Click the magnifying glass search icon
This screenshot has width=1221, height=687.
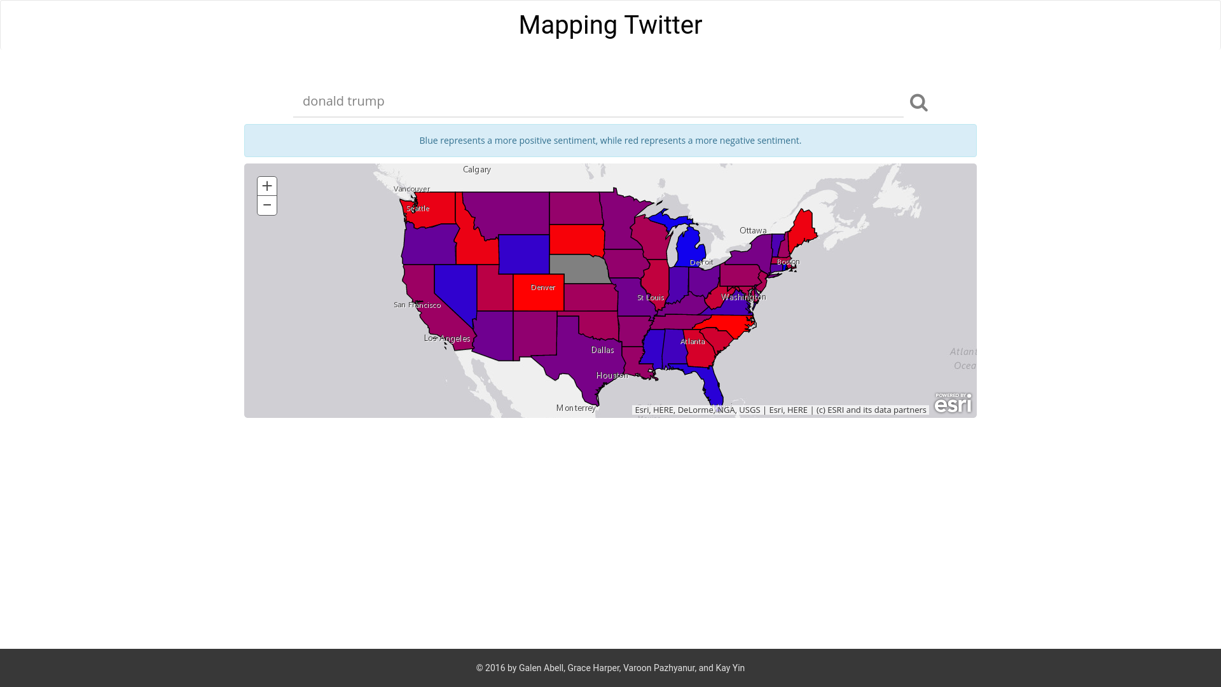tap(918, 102)
